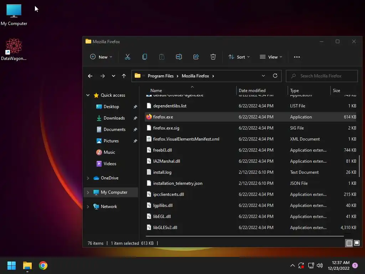The width and height of the screenshot is (365, 274).
Task: Select the firefox.exe.sig file
Action: click(x=251, y=128)
